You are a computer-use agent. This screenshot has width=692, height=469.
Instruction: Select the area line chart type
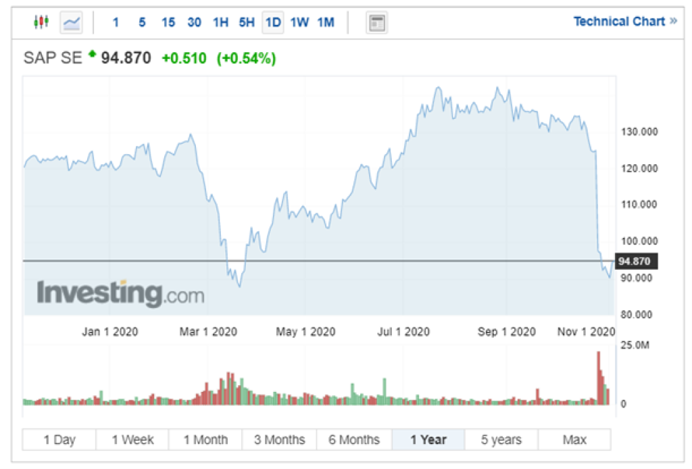(71, 22)
